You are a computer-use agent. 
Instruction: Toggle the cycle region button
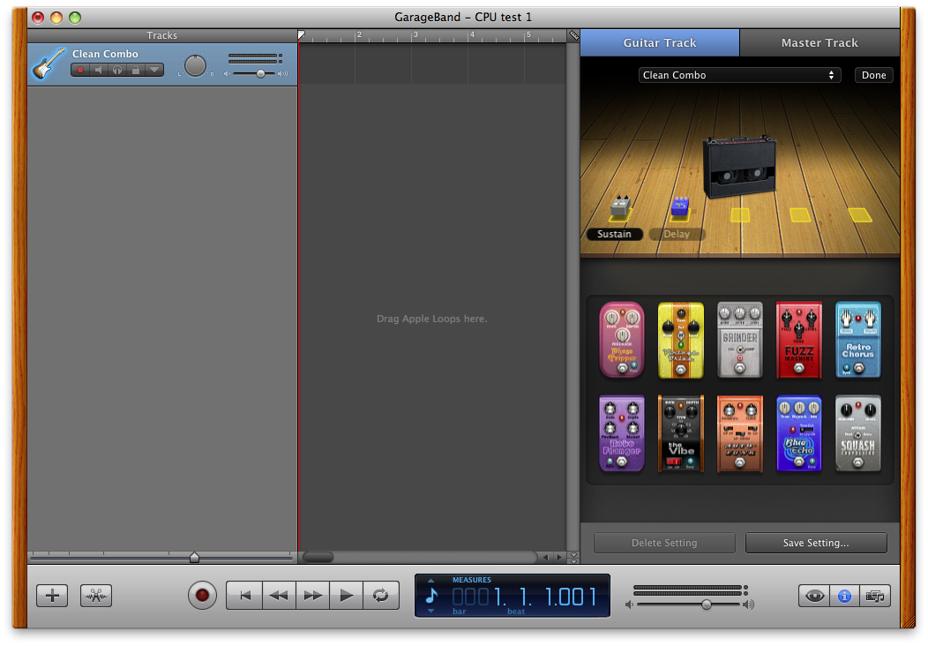[x=381, y=595]
